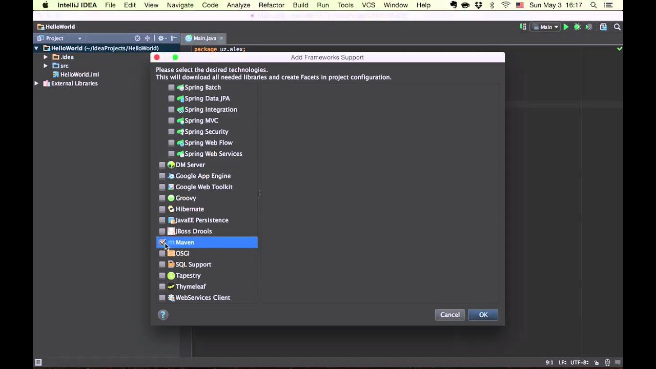Screen dimensions: 656x369
Task: Click the Spring Data JPA leaf icon
Action: (180, 98)
